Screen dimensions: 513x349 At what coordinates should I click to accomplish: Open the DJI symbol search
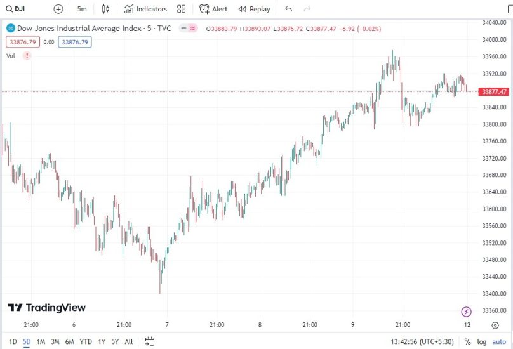(15, 9)
